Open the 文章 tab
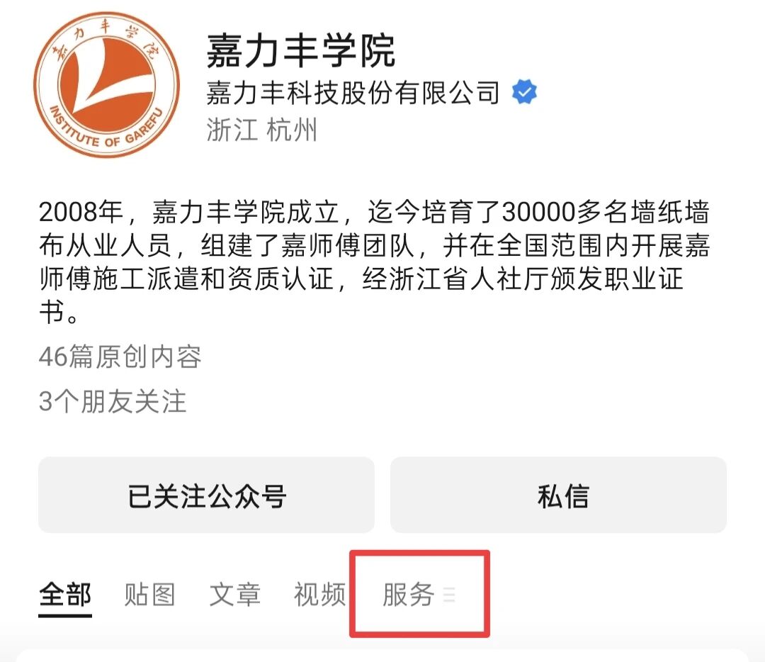This screenshot has height=662, width=765. tap(234, 595)
